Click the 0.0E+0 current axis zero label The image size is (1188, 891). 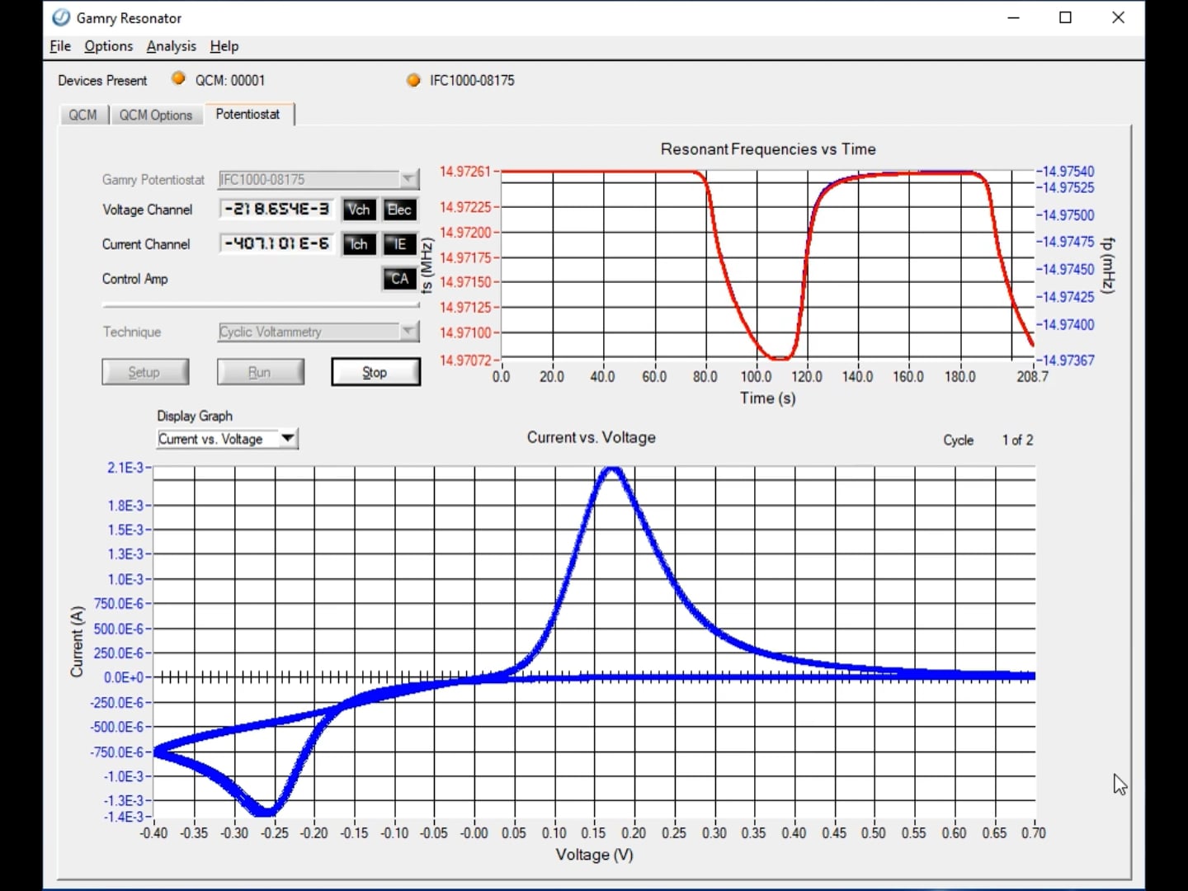click(124, 677)
